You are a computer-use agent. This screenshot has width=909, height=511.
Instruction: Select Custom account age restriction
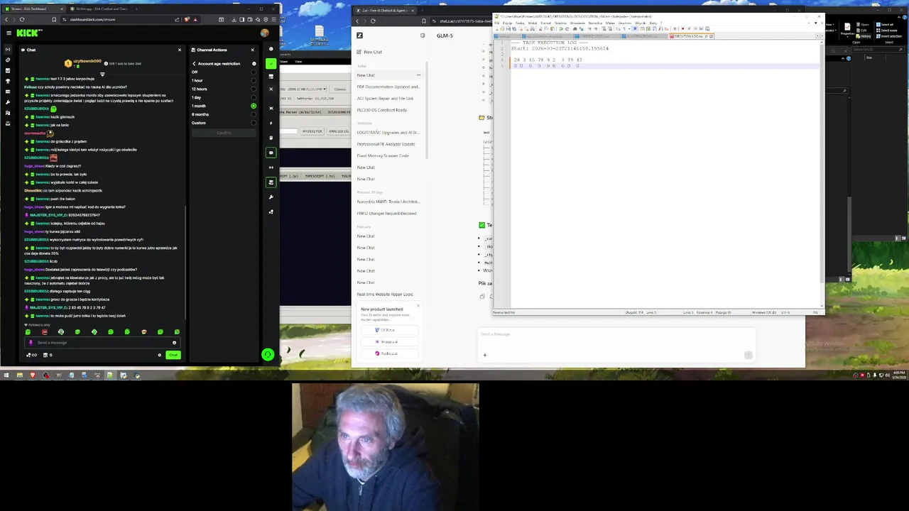pos(254,123)
